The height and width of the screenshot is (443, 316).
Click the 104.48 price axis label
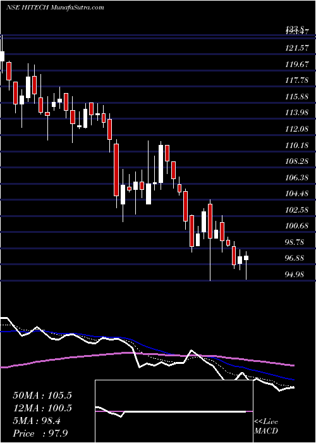coord(296,194)
